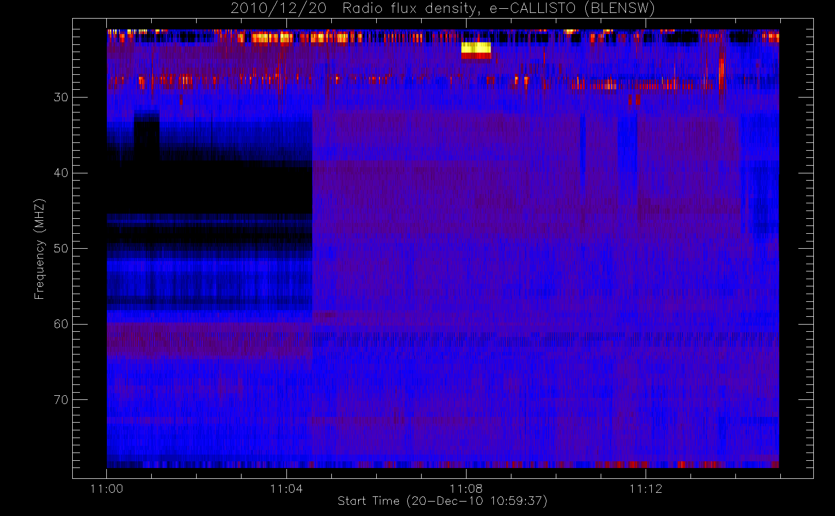Click the "11:00" time tick label
Viewport: 835px width, 516px height.
(x=107, y=489)
